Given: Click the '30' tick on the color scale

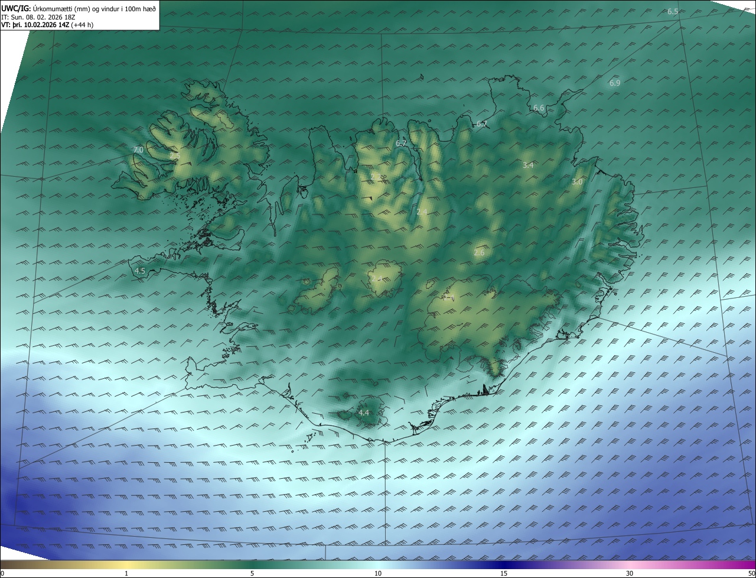Looking at the screenshot, I should 630,573.
